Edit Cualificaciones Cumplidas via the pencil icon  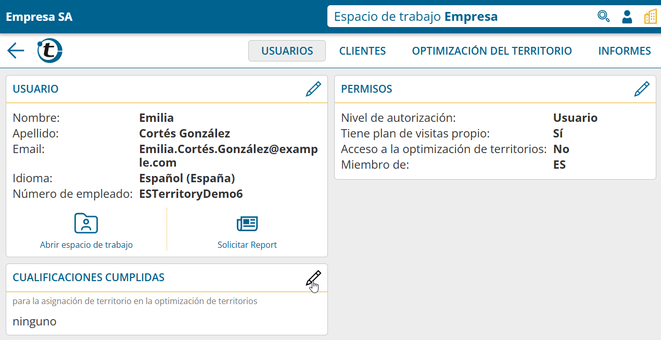point(313,278)
